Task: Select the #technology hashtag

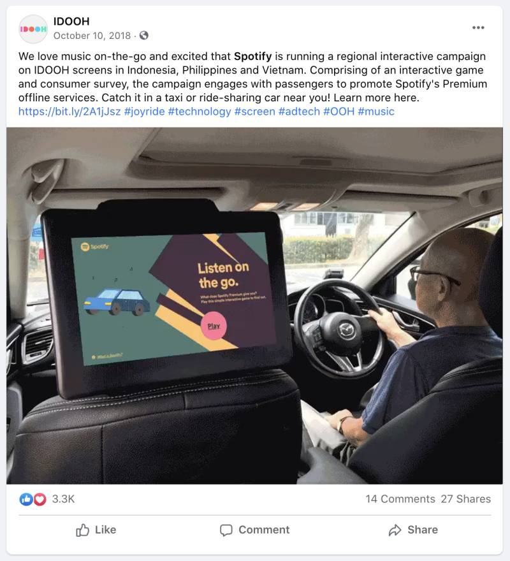Action: point(200,112)
